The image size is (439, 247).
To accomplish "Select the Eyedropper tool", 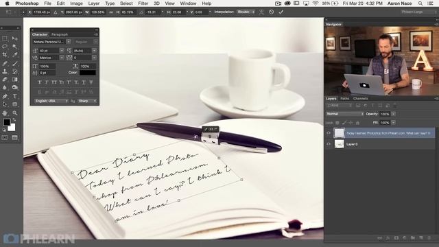I will coord(15,55).
